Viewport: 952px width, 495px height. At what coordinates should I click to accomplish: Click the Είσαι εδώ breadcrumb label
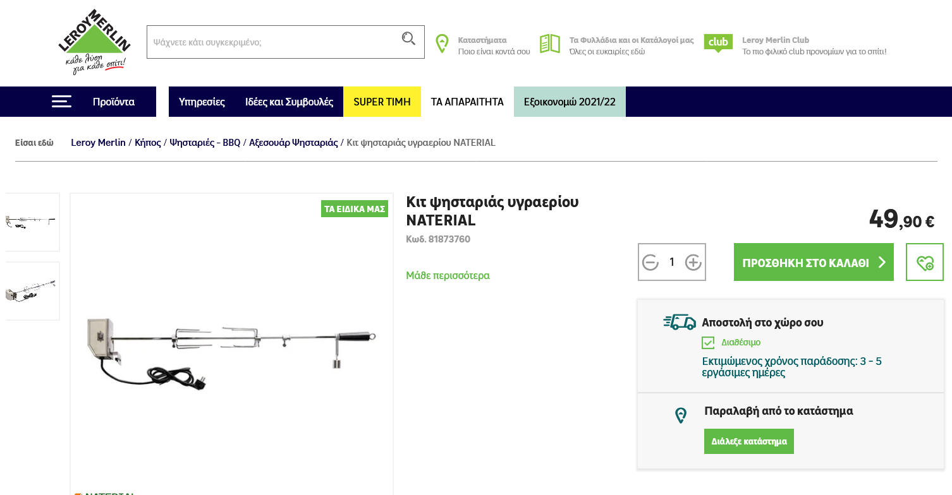34,143
